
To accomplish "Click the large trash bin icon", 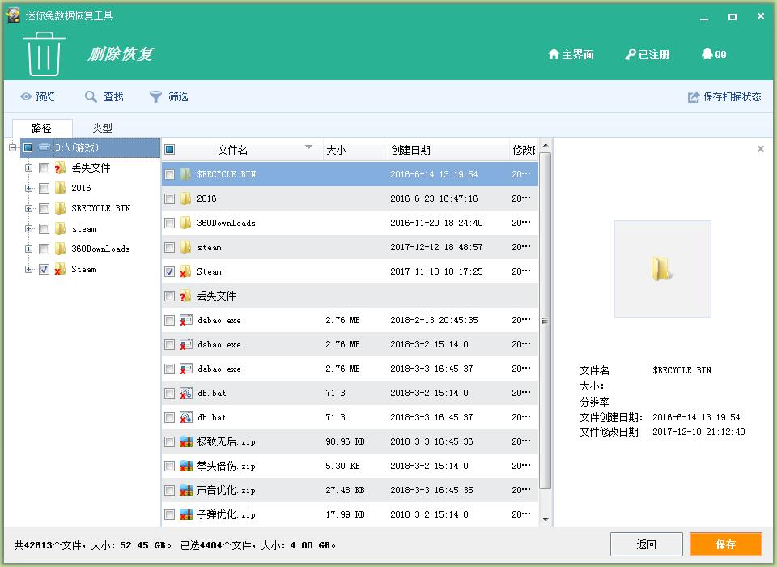I will coord(45,53).
